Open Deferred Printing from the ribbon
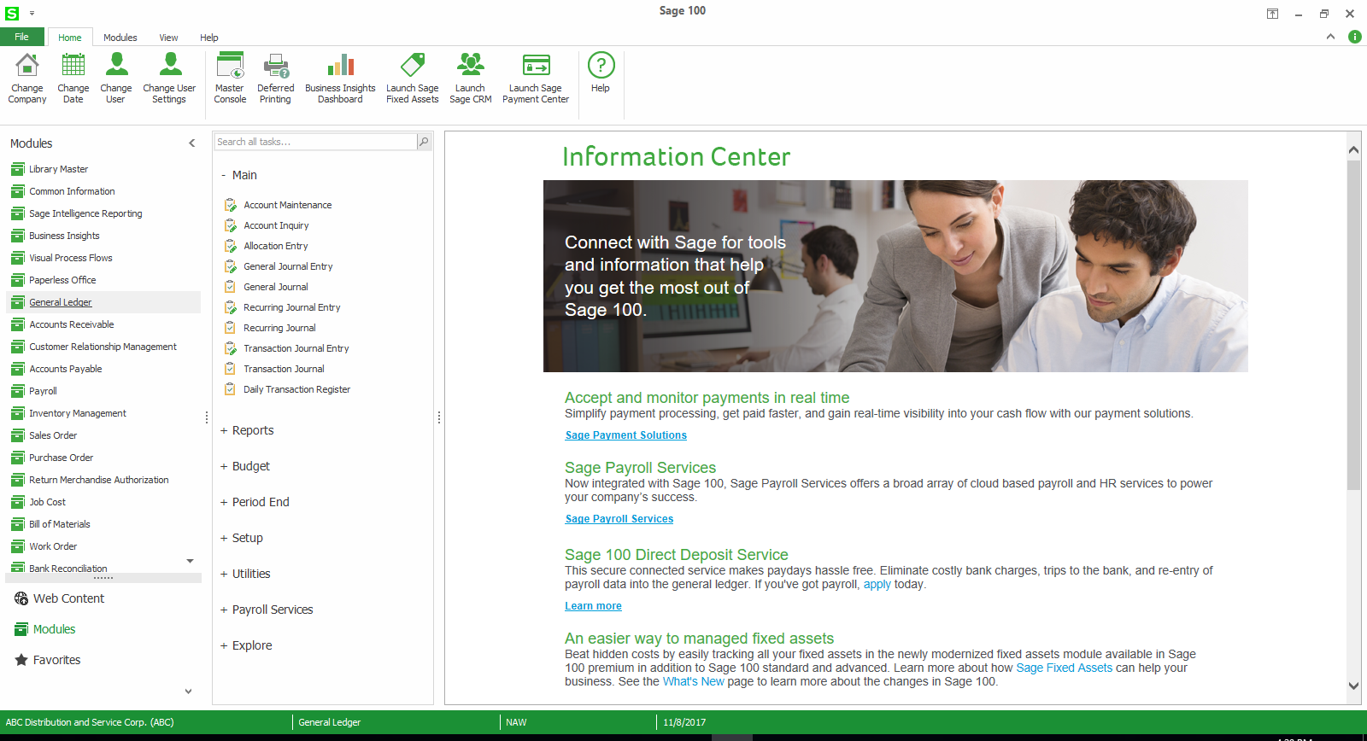 (x=275, y=67)
